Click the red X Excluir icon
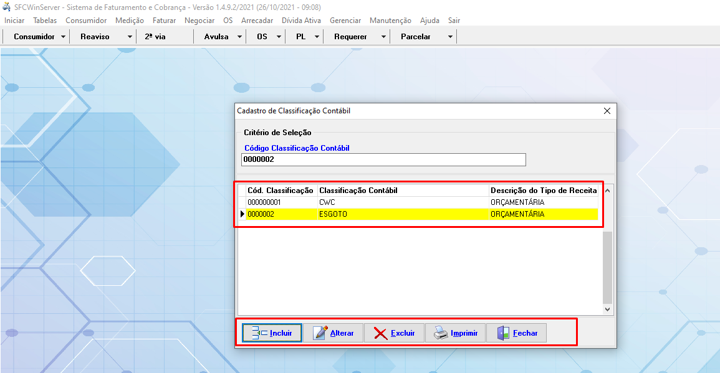The width and height of the screenshot is (720, 373). pos(380,333)
